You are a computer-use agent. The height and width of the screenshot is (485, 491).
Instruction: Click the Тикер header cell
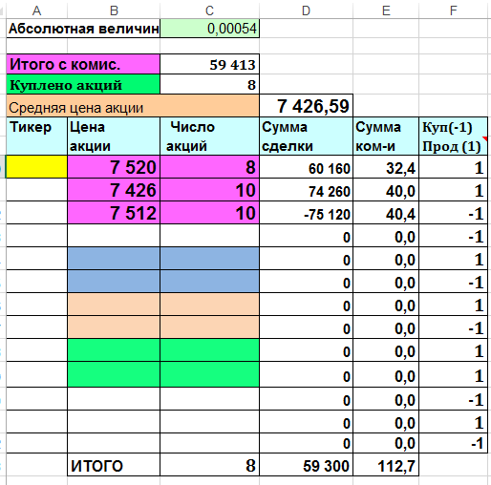pos(36,137)
